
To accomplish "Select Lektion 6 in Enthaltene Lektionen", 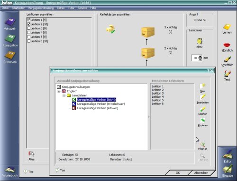I will [x=158, y=103].
